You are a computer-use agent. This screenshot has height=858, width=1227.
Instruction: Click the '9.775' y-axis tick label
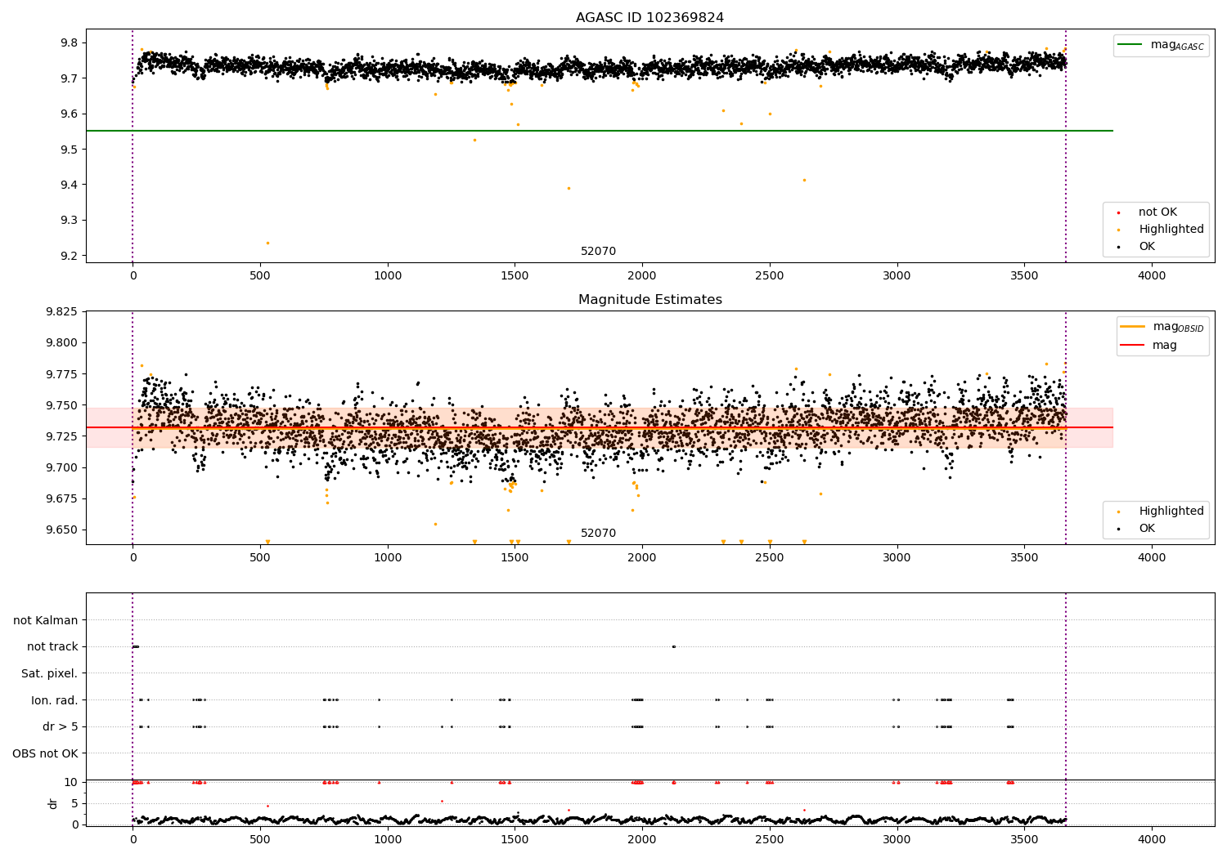coord(61,374)
